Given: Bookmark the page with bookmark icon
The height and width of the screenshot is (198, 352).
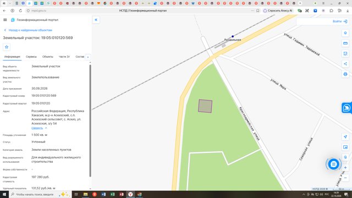Looking at the screenshot, I should [258, 10].
